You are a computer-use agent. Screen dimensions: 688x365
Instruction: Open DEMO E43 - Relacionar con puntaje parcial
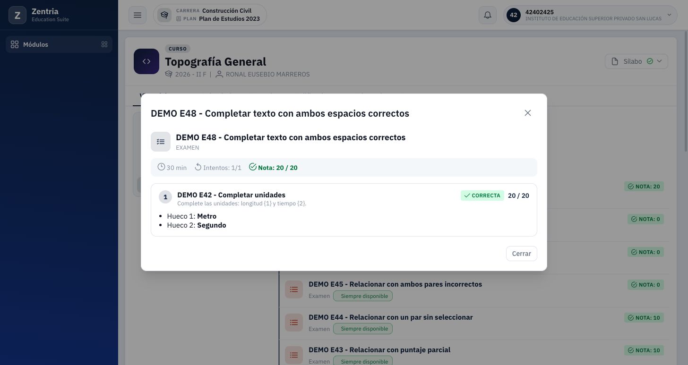379,350
